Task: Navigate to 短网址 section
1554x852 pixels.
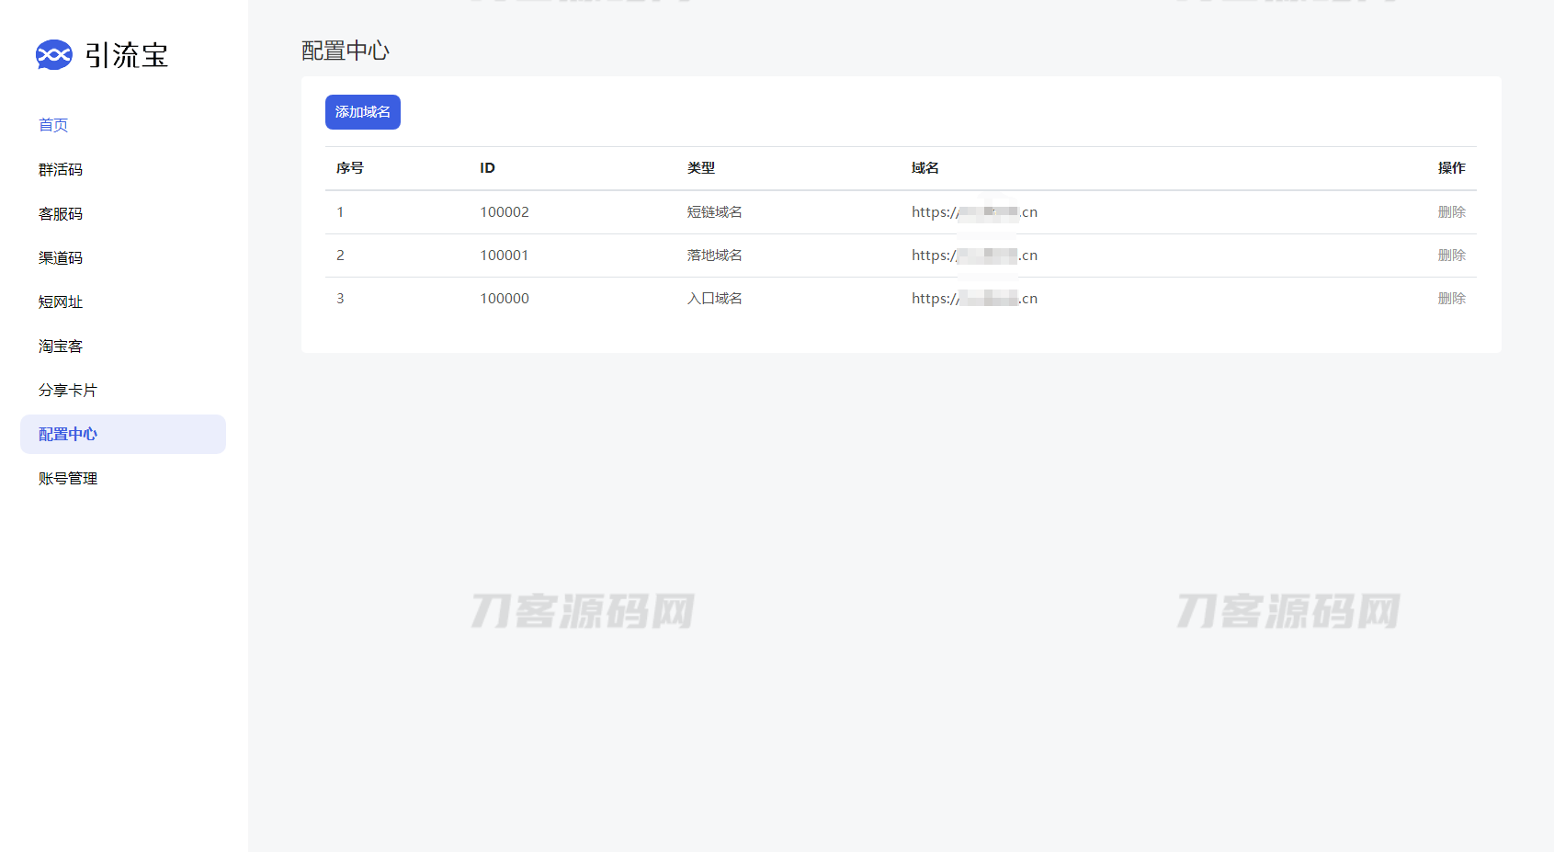Action: point(61,302)
